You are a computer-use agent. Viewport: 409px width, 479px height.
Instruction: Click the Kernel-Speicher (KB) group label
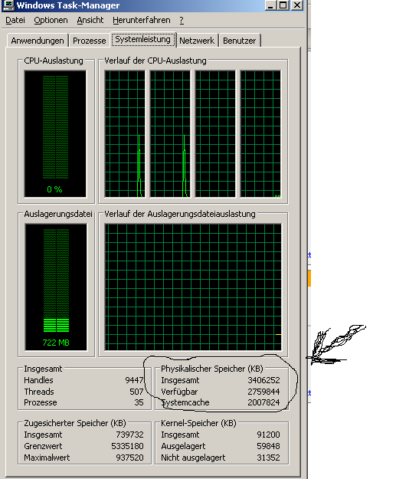pos(198,423)
